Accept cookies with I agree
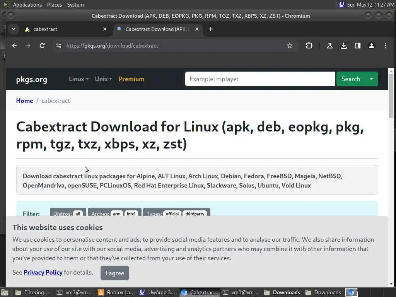 tap(114, 273)
